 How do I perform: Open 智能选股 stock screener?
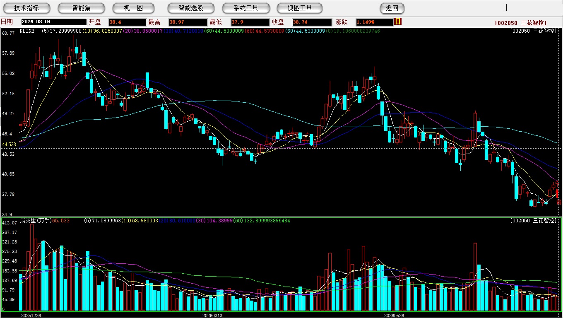click(191, 8)
